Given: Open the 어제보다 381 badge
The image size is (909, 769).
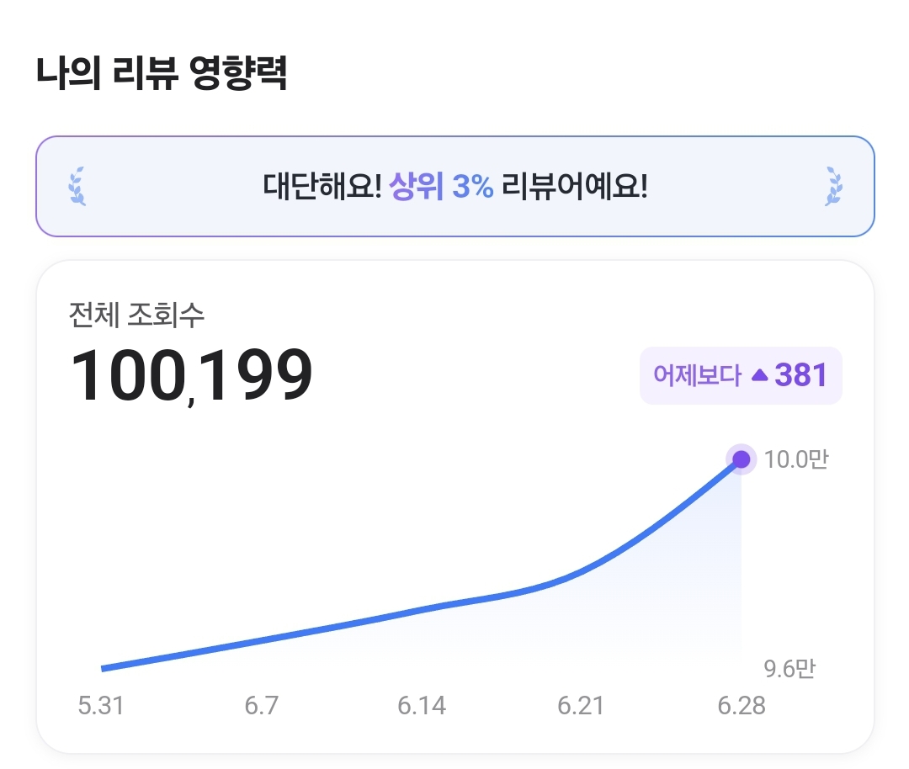Looking at the screenshot, I should (x=741, y=375).
